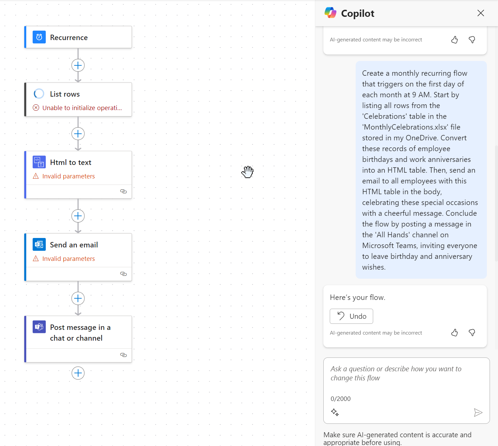Click the send arrow in Copilot chat
Screen dimensions: 498x446
[x=478, y=412]
